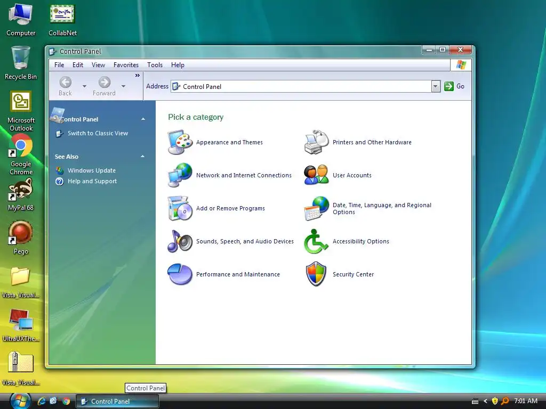Click Network and Internet Connections text link
The height and width of the screenshot is (409, 546).
click(244, 175)
